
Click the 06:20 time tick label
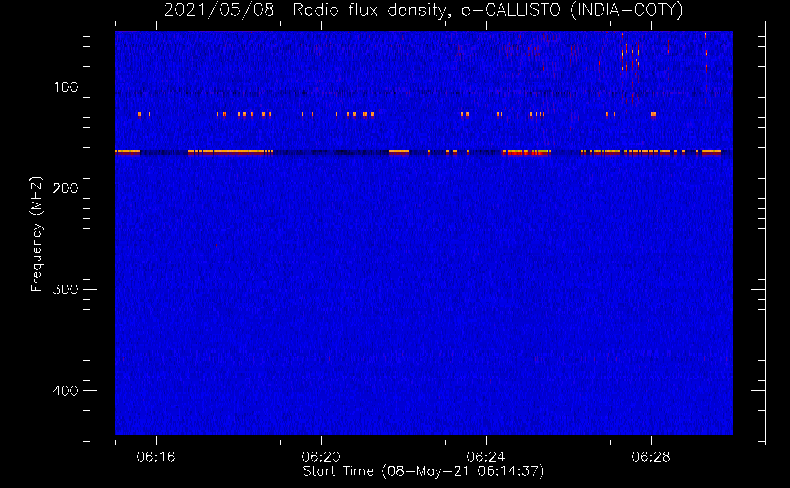321,457
